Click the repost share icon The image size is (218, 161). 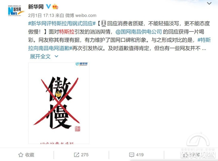[x=77, y=155]
